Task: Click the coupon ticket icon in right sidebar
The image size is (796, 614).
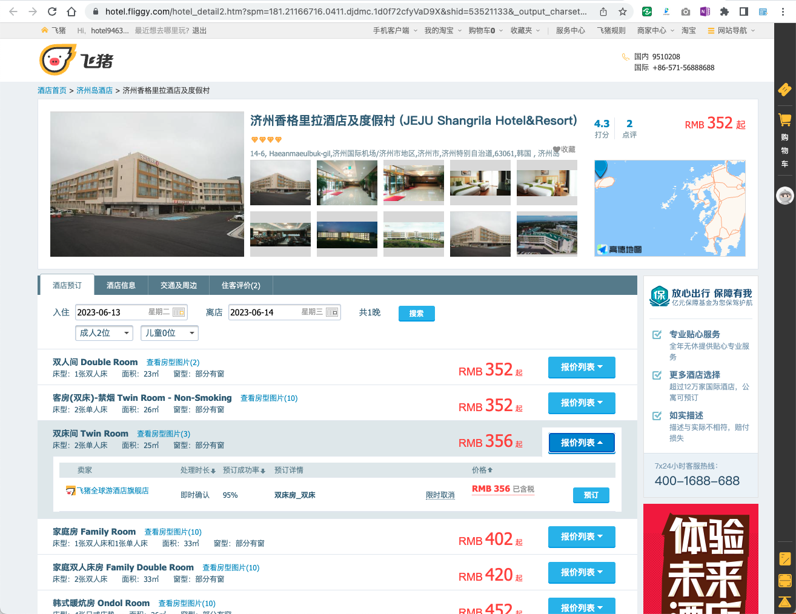Action: click(784, 90)
